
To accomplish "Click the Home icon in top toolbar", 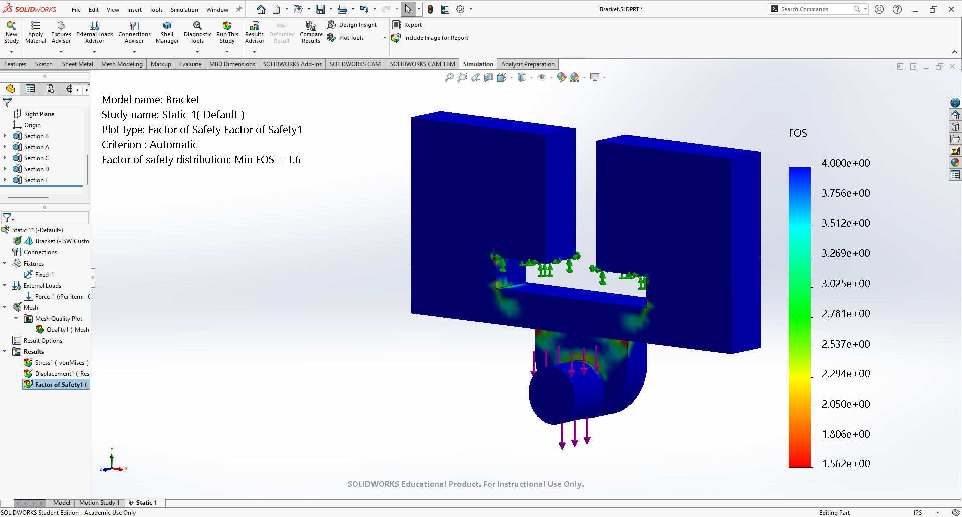I will click(261, 9).
